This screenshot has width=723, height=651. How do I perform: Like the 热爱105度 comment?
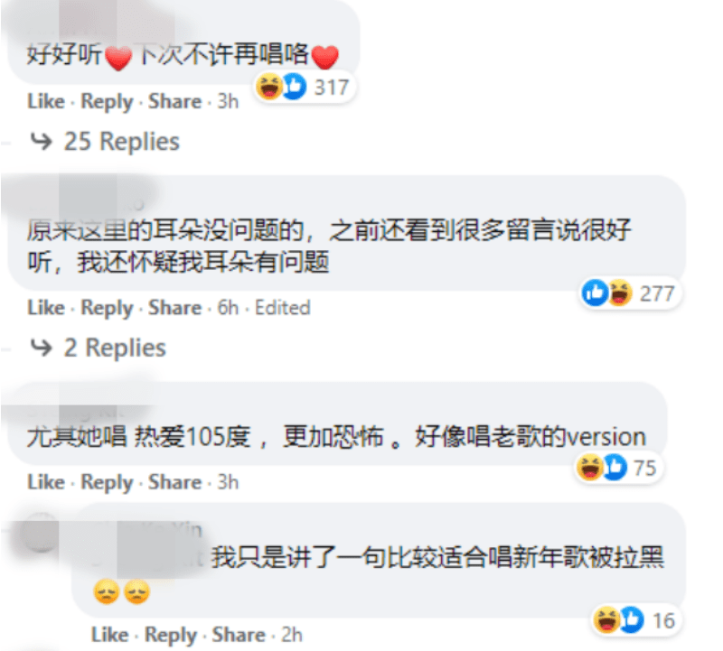tap(46, 482)
